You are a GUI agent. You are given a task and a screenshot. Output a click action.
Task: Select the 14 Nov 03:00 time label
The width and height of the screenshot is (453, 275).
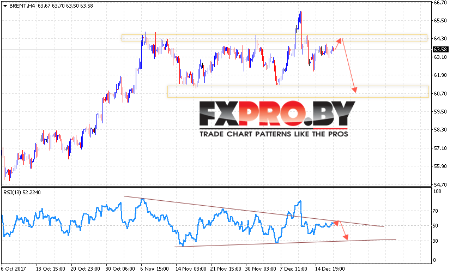tap(190, 269)
